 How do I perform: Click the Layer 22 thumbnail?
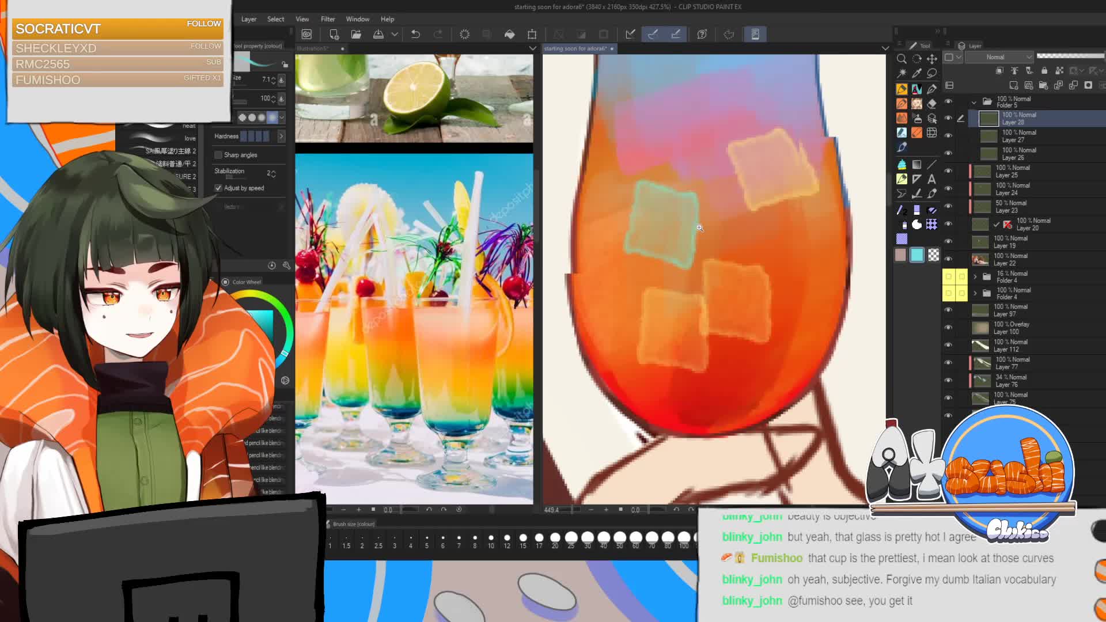tap(980, 260)
